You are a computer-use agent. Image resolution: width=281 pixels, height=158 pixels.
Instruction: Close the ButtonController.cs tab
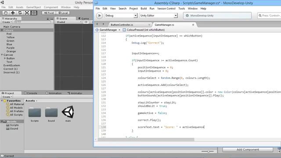(x=149, y=25)
